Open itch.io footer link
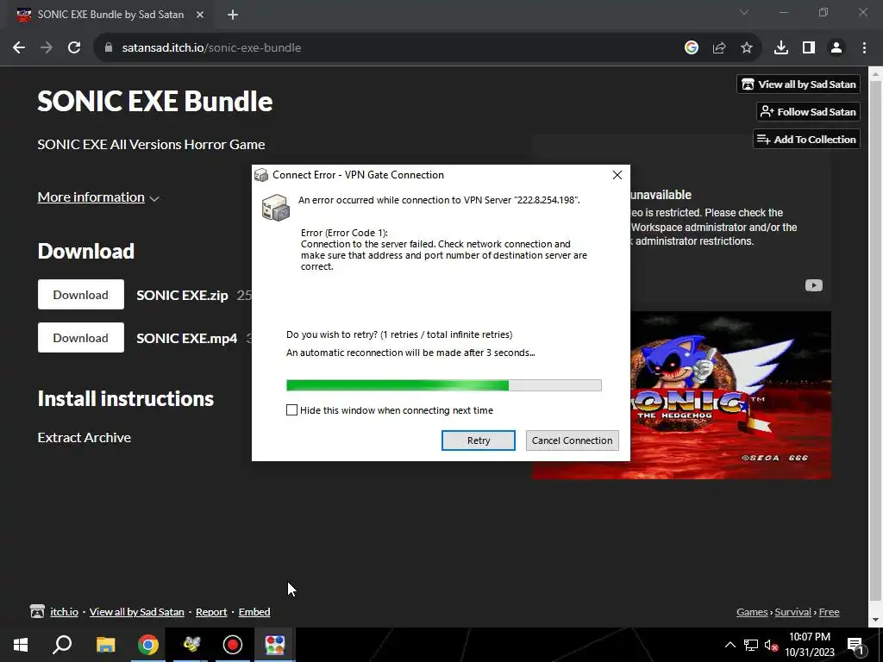This screenshot has height=662, width=883. 64,612
